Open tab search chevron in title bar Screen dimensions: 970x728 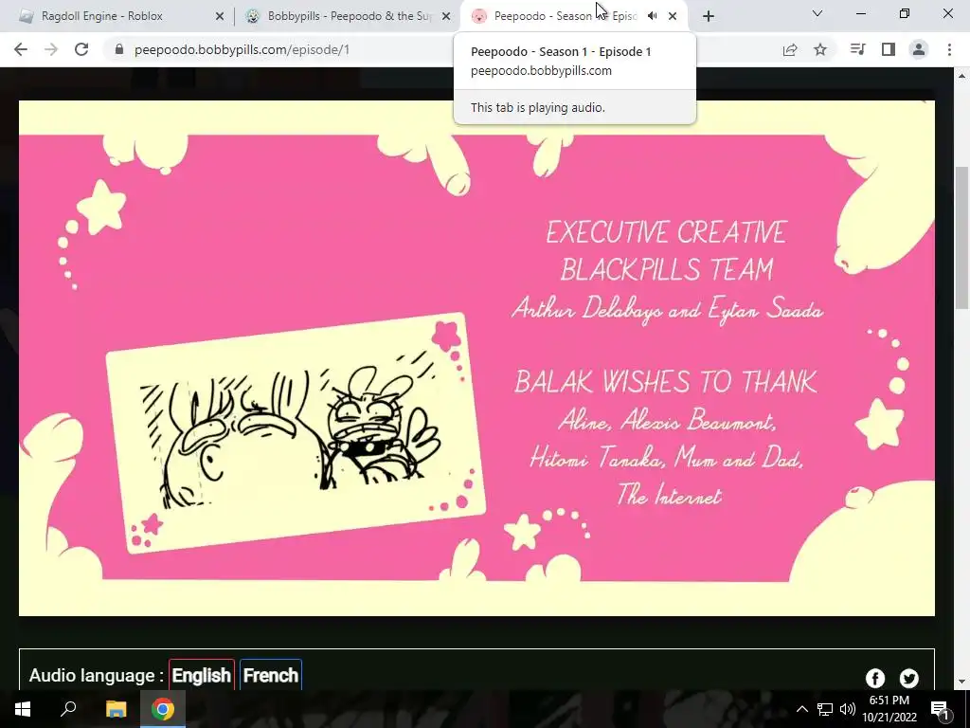(x=817, y=13)
